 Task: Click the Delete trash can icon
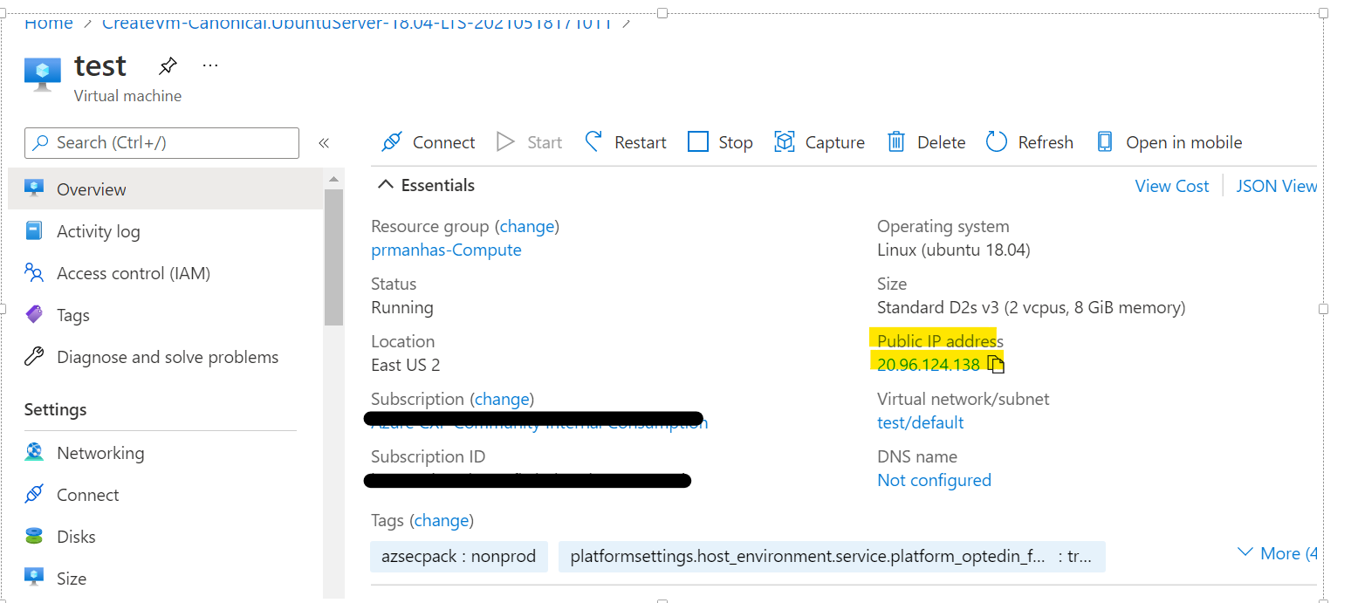(896, 142)
